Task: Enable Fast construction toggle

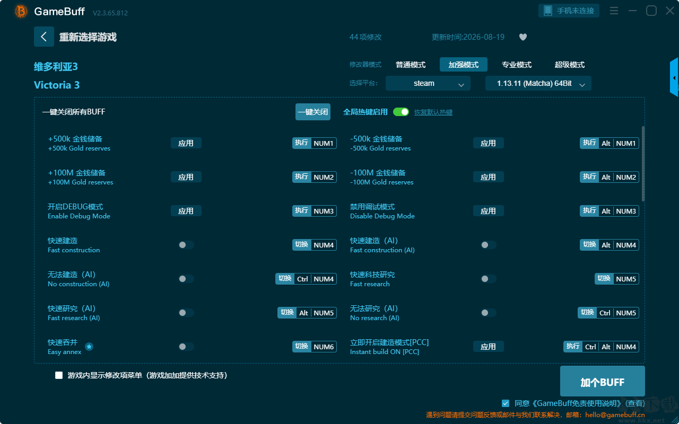Action: point(186,245)
